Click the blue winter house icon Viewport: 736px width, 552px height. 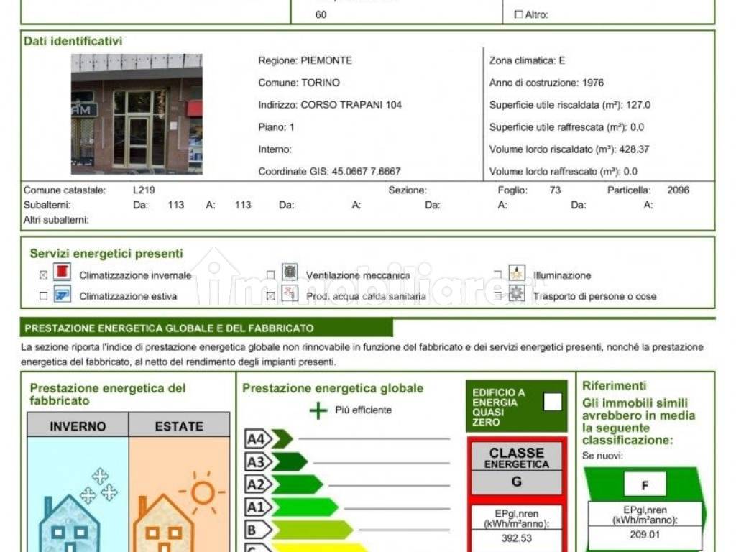point(70,523)
